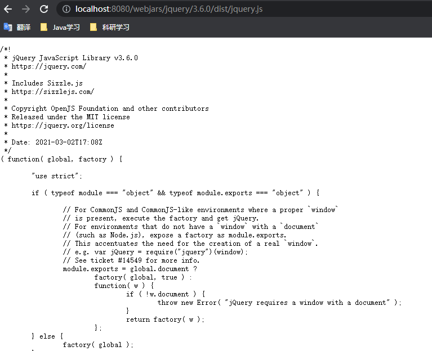Click the 'https://jquery.com/' comment line
432x351 pixels.
point(49,66)
